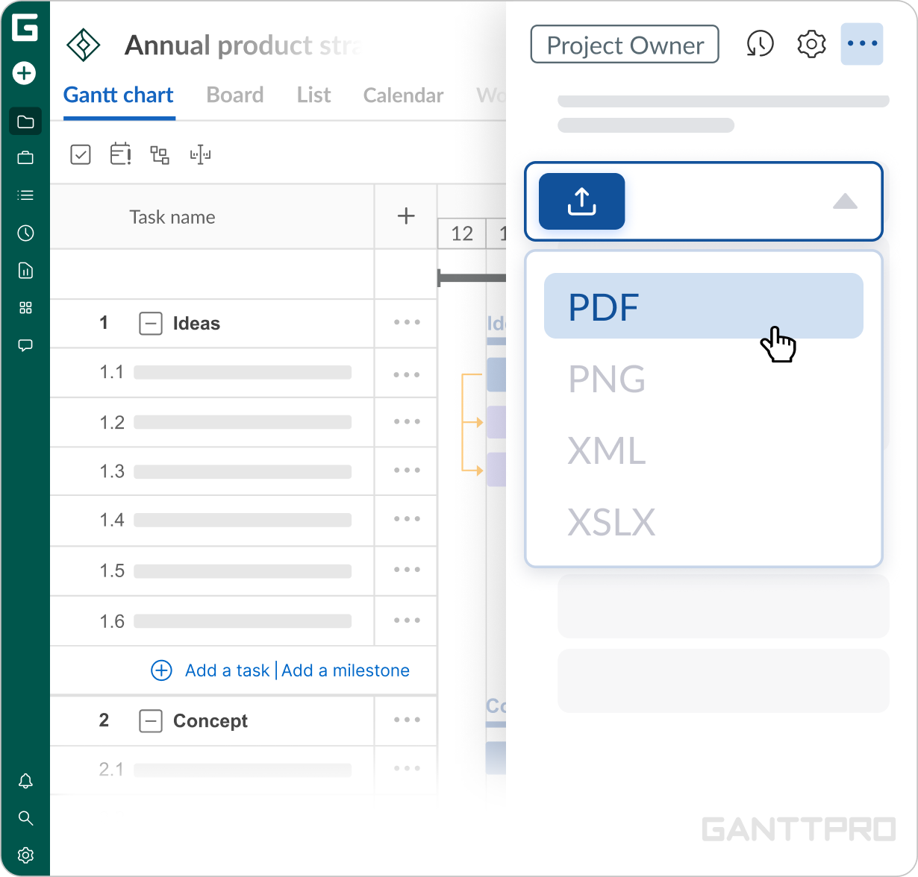This screenshot has width=918, height=877.
Task: Click the Add a milestone link
Action: coord(346,670)
